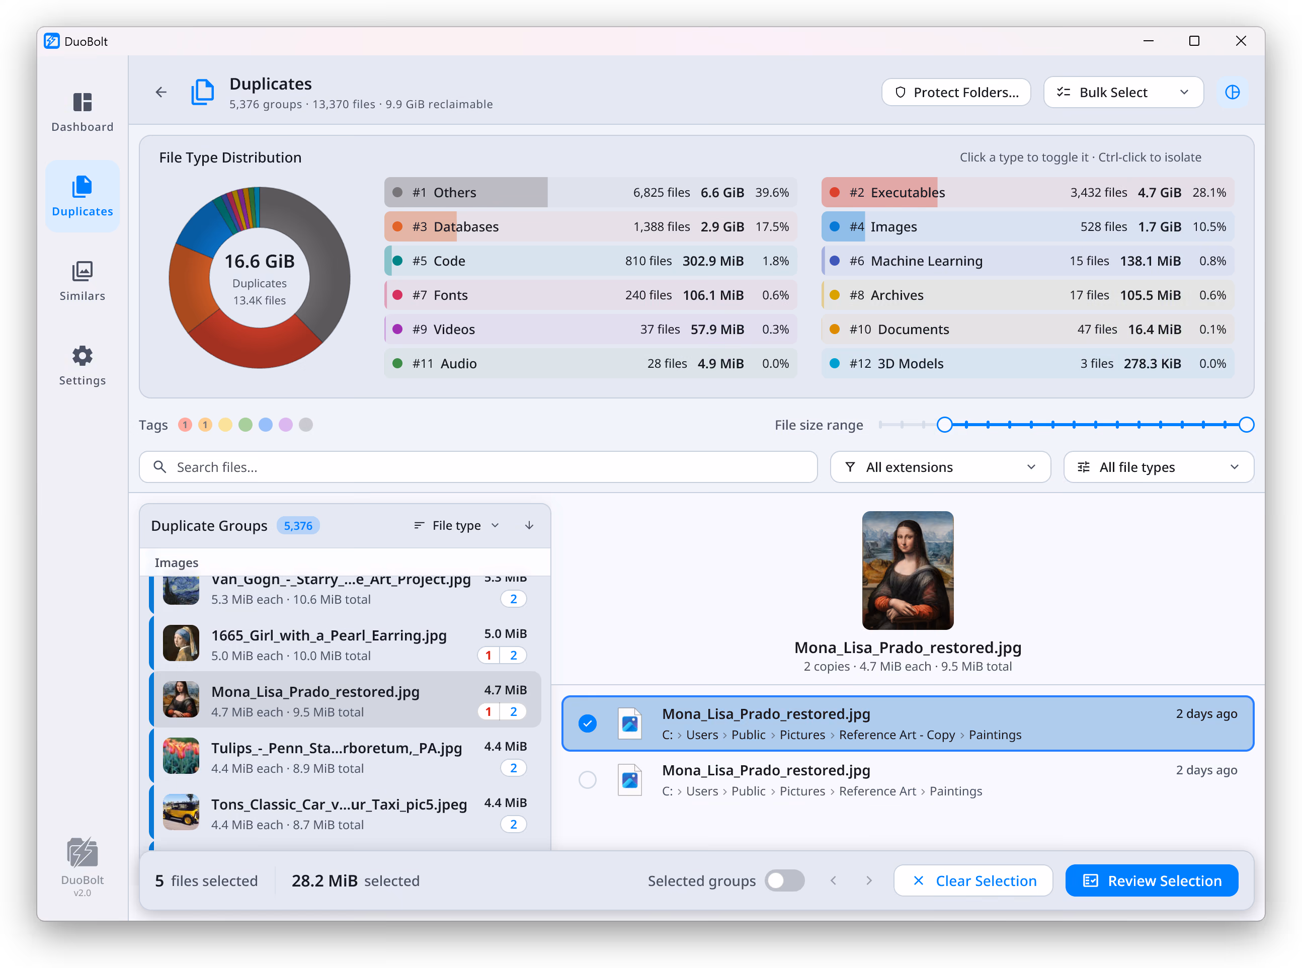The image size is (1302, 968).
Task: Click the X icon in Clear Selection
Action: [918, 880]
